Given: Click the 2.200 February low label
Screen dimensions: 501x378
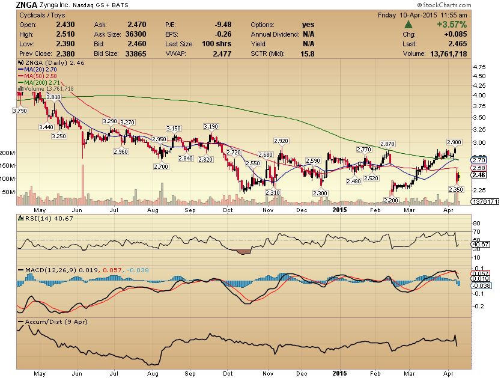Looking at the screenshot, I should coord(391,200).
